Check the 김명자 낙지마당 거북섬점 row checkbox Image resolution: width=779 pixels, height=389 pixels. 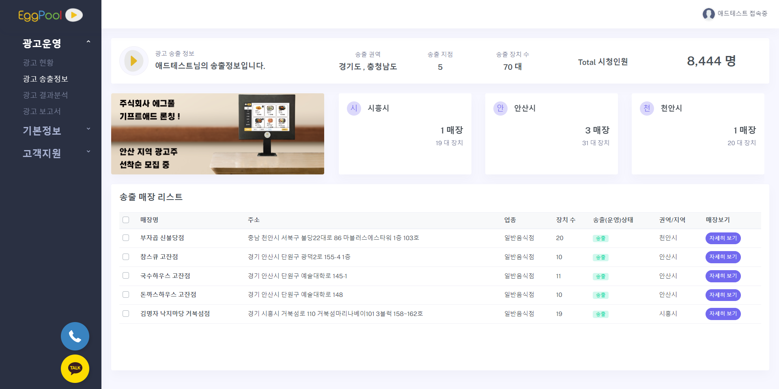click(x=126, y=314)
